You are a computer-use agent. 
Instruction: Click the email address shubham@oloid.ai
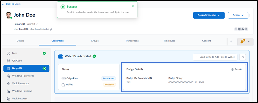pos(40,30)
